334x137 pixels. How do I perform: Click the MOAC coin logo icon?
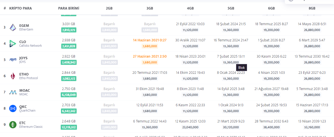(x=13, y=92)
